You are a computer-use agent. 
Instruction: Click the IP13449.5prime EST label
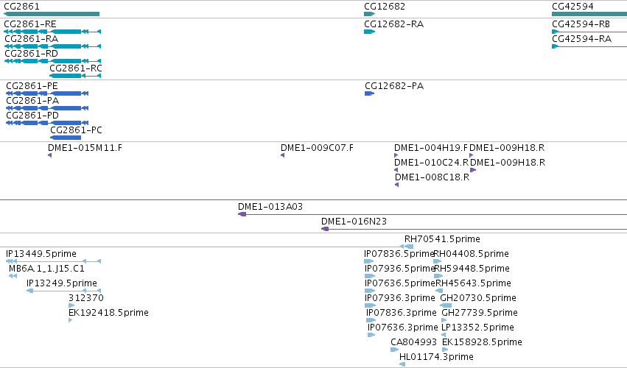click(41, 254)
